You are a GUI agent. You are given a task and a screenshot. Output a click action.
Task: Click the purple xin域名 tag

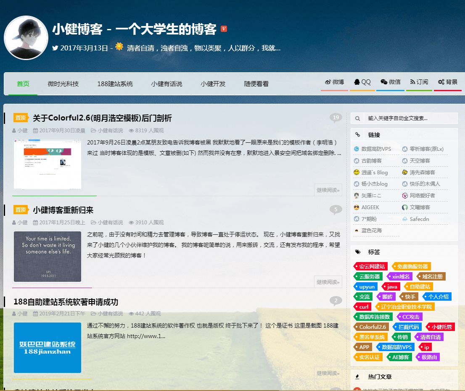click(x=400, y=277)
